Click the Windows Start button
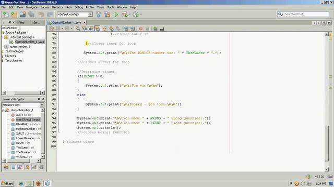Screen dimensions: 334x187 (x=7, y=183)
